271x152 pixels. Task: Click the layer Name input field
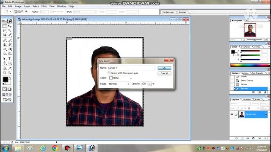tap(131, 68)
